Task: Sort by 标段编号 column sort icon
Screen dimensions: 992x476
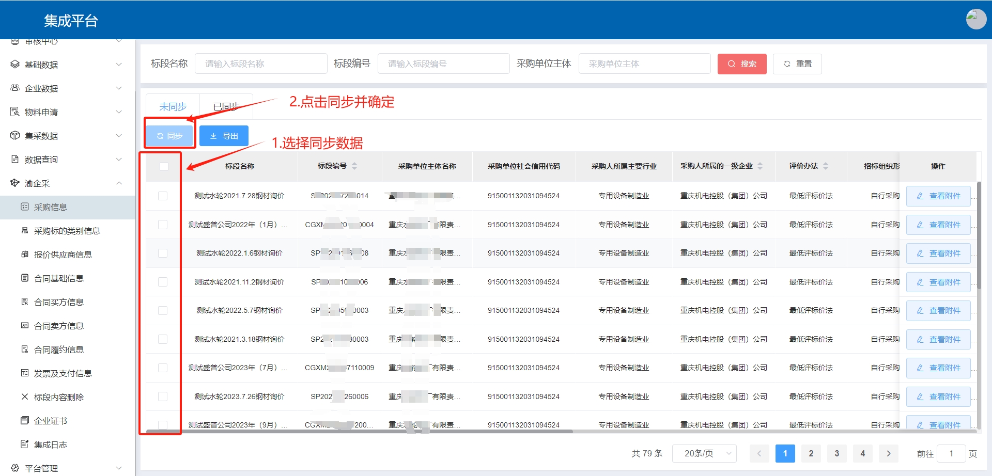Action: [354, 166]
